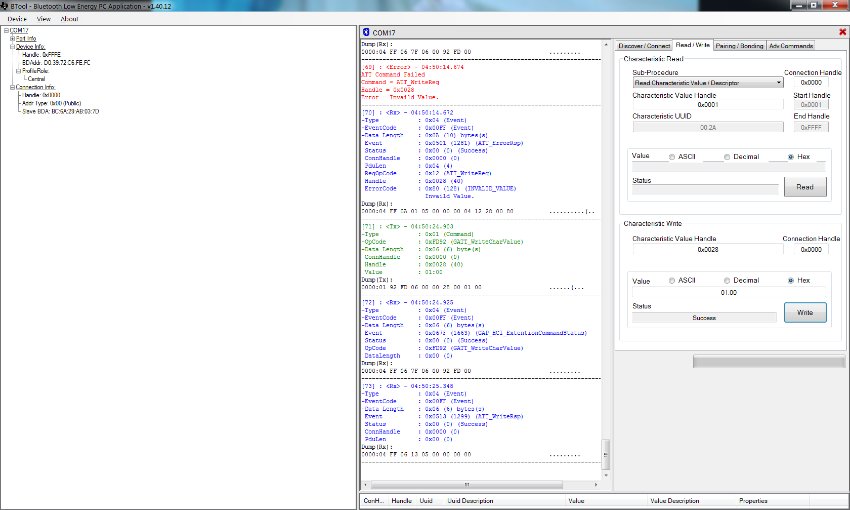This screenshot has width=850, height=510.
Task: Click the Read value field
Action: (729, 167)
